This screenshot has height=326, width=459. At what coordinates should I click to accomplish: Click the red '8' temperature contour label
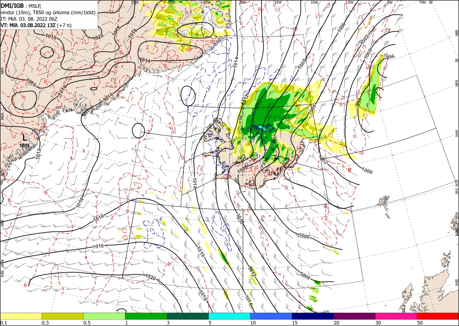coord(9,200)
